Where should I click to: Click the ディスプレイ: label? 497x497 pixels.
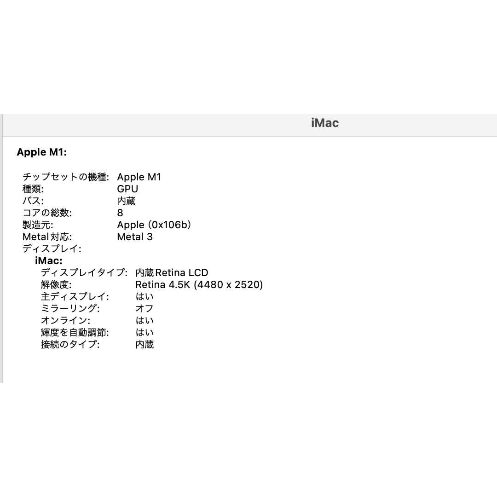(52, 249)
